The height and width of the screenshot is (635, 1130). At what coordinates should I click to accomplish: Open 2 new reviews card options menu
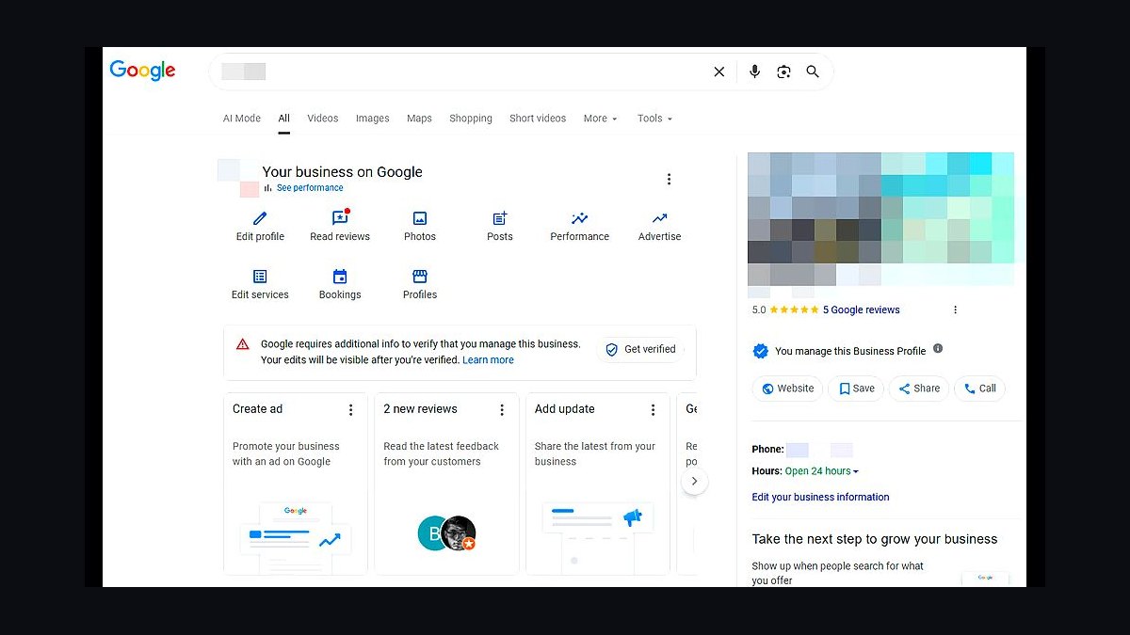tap(502, 410)
